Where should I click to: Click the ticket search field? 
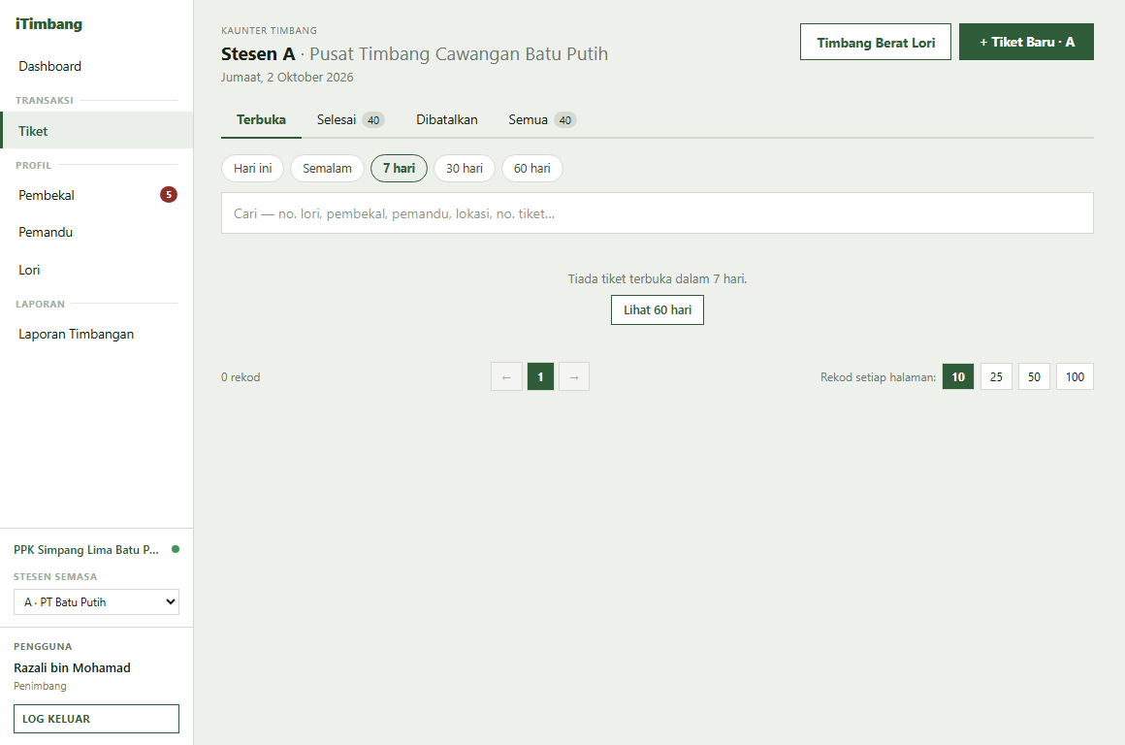[x=658, y=213]
